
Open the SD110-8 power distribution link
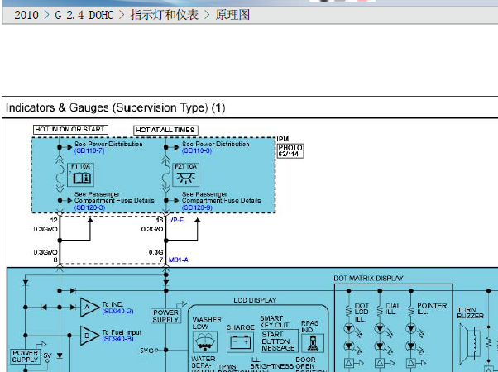click(x=197, y=150)
